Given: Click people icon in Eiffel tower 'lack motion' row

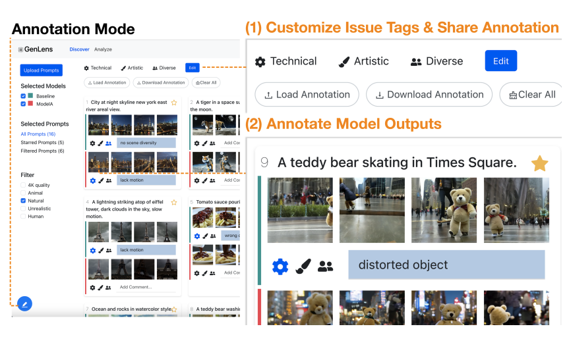Looking at the screenshot, I should pyautogui.click(x=109, y=250).
